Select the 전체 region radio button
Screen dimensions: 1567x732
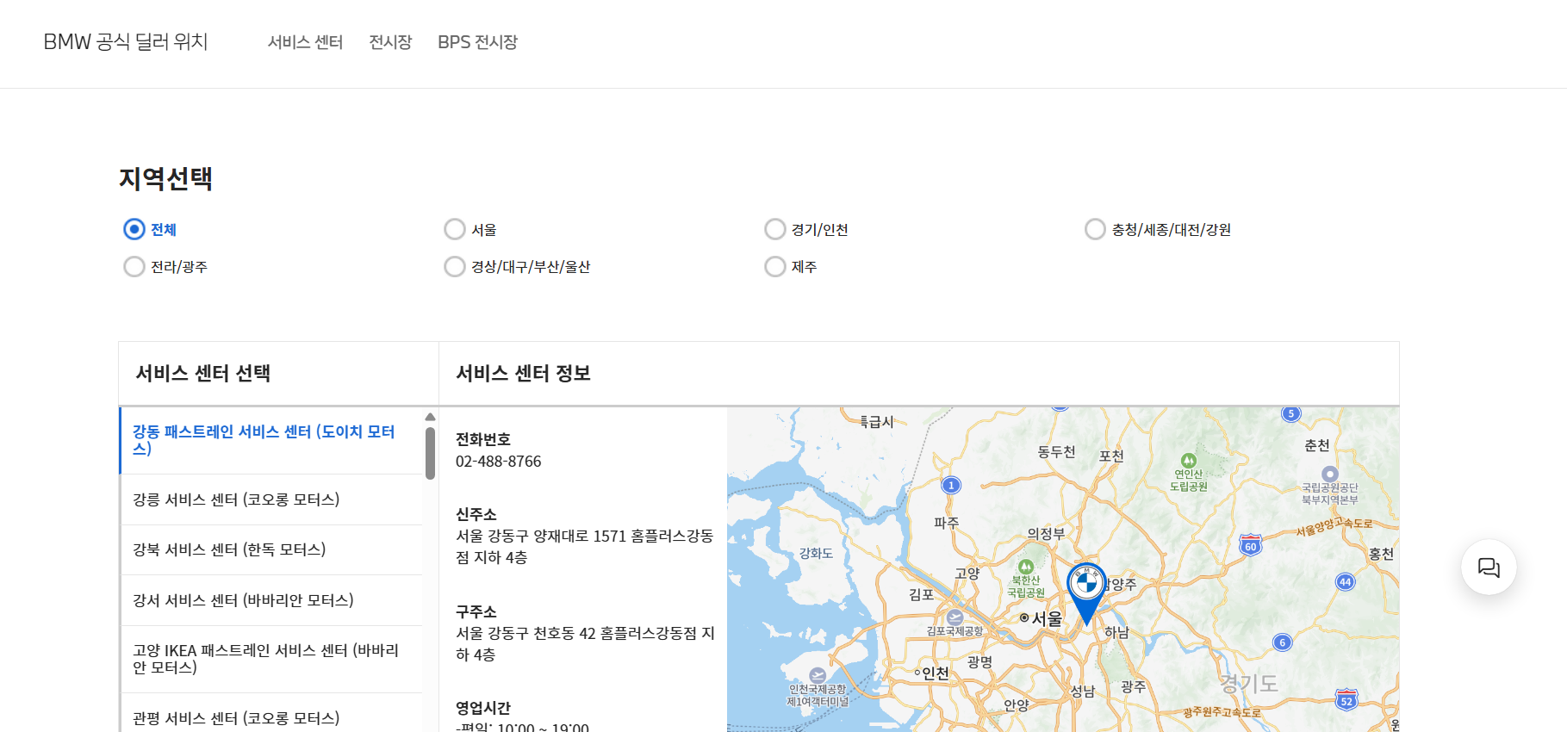pos(134,229)
